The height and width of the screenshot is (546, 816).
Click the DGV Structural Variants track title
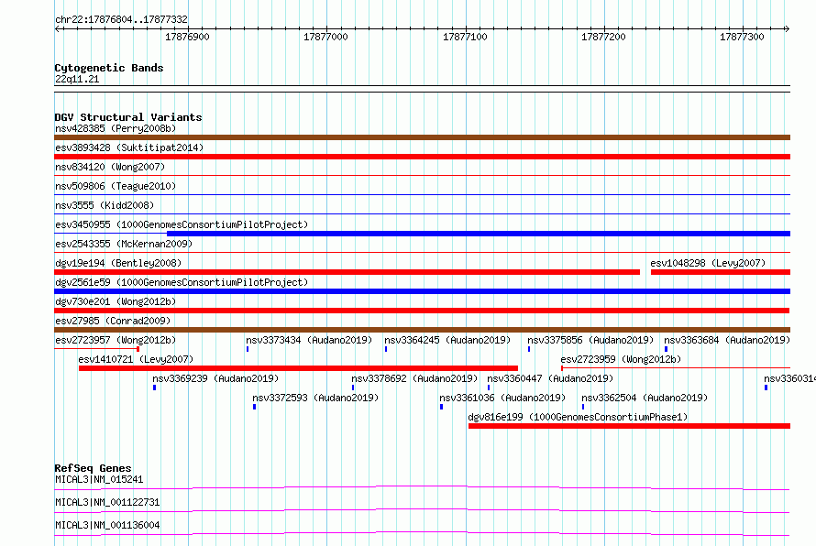pyautogui.click(x=128, y=117)
